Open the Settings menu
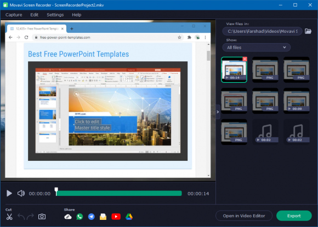Image resolution: width=318 pixels, height=227 pixels. click(x=55, y=15)
